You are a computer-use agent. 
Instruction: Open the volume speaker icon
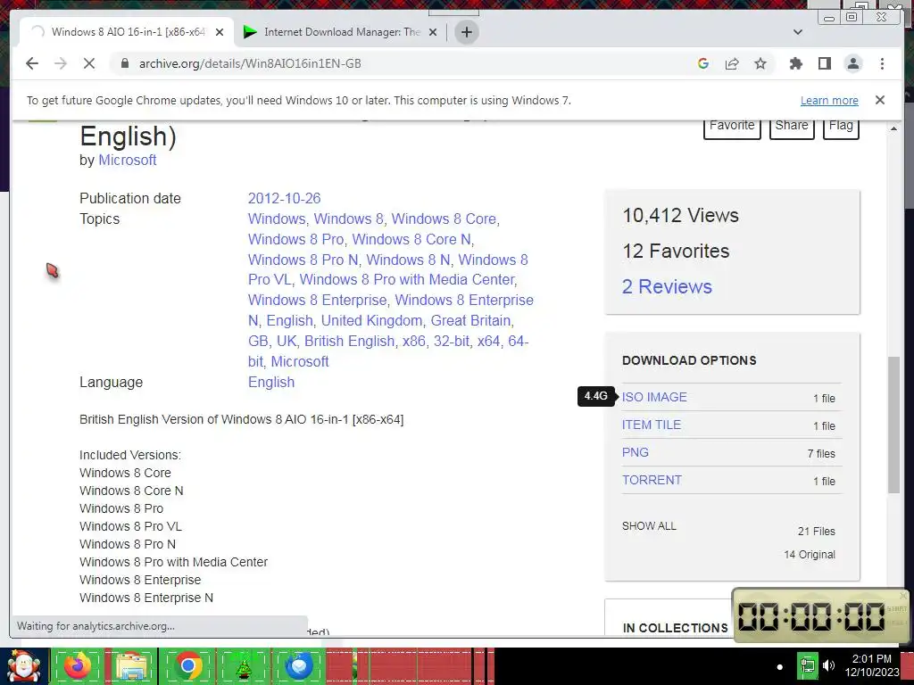click(x=828, y=665)
